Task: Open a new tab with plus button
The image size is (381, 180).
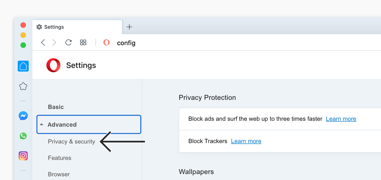Action: (129, 27)
